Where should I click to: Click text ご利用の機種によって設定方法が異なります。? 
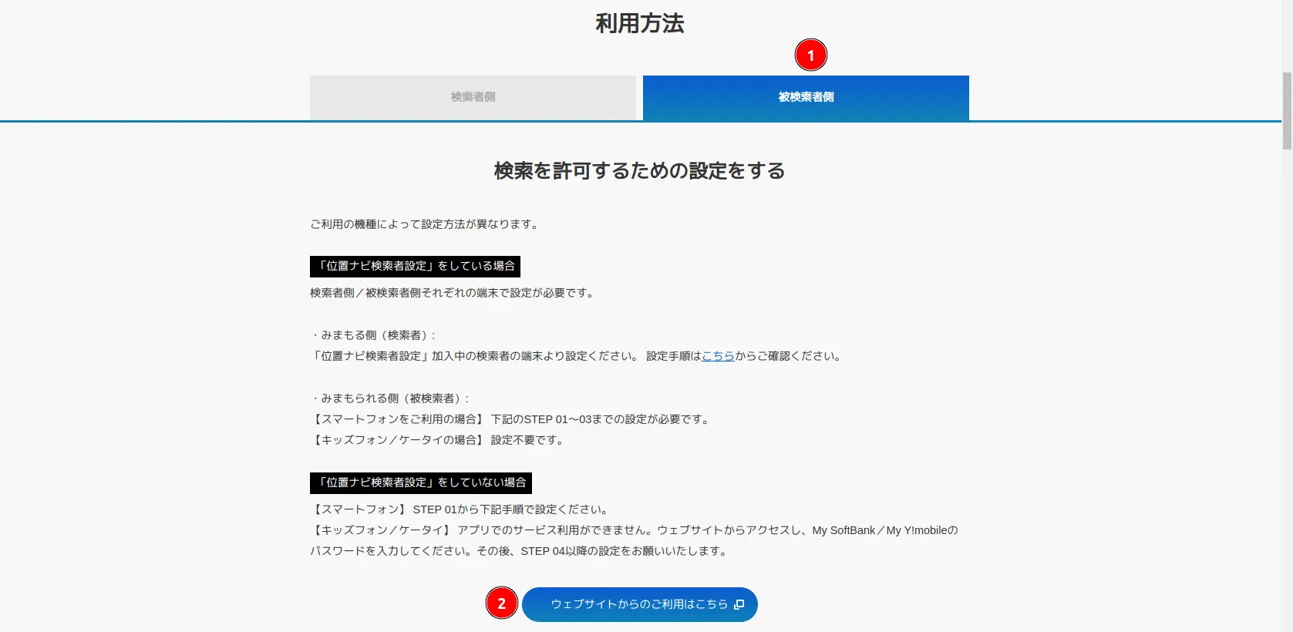426,224
